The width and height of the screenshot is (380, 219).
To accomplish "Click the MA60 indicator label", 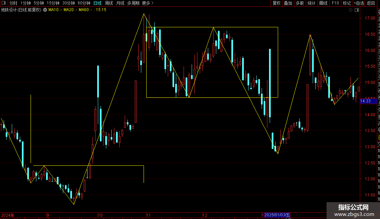I will [85, 10].
